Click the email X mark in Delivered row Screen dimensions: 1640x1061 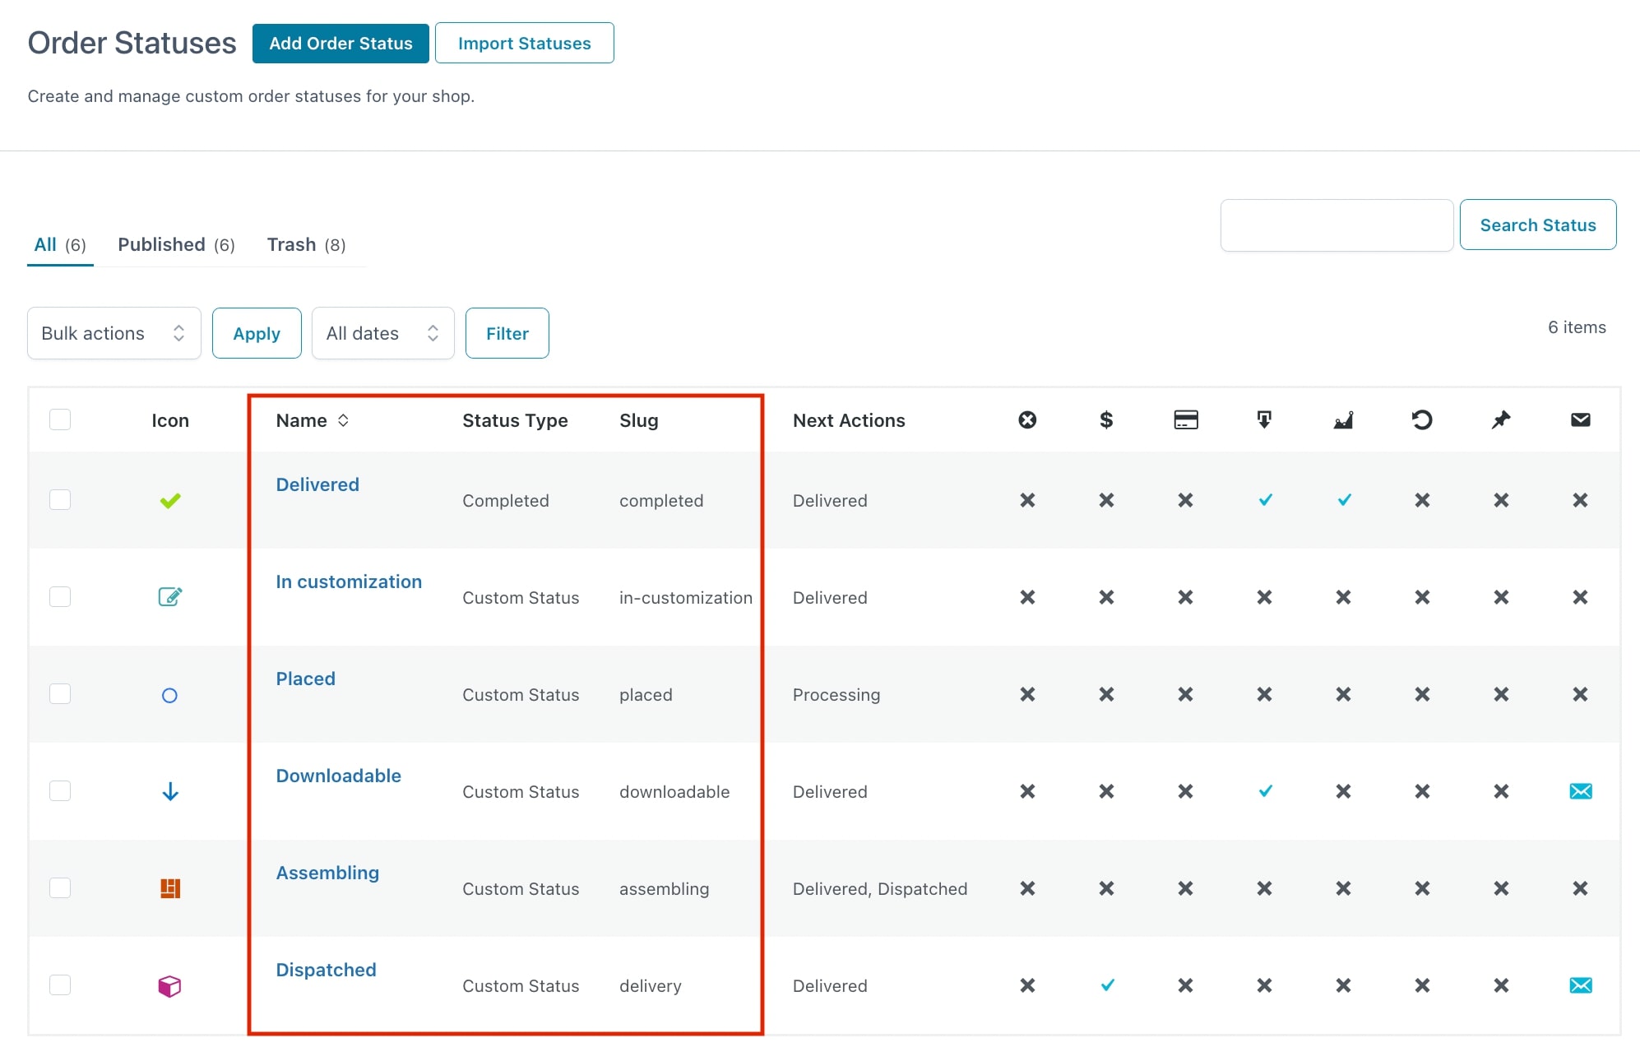click(1580, 500)
